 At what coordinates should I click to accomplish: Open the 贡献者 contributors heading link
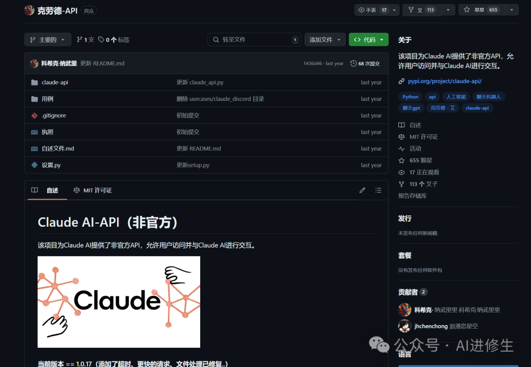pyautogui.click(x=413, y=292)
